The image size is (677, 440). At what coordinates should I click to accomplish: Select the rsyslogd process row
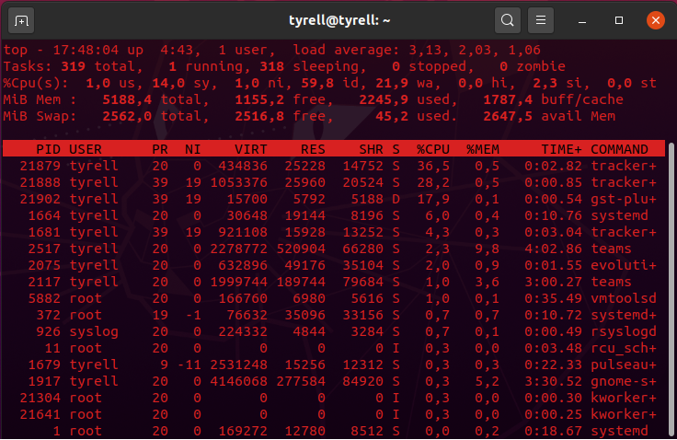click(331, 331)
